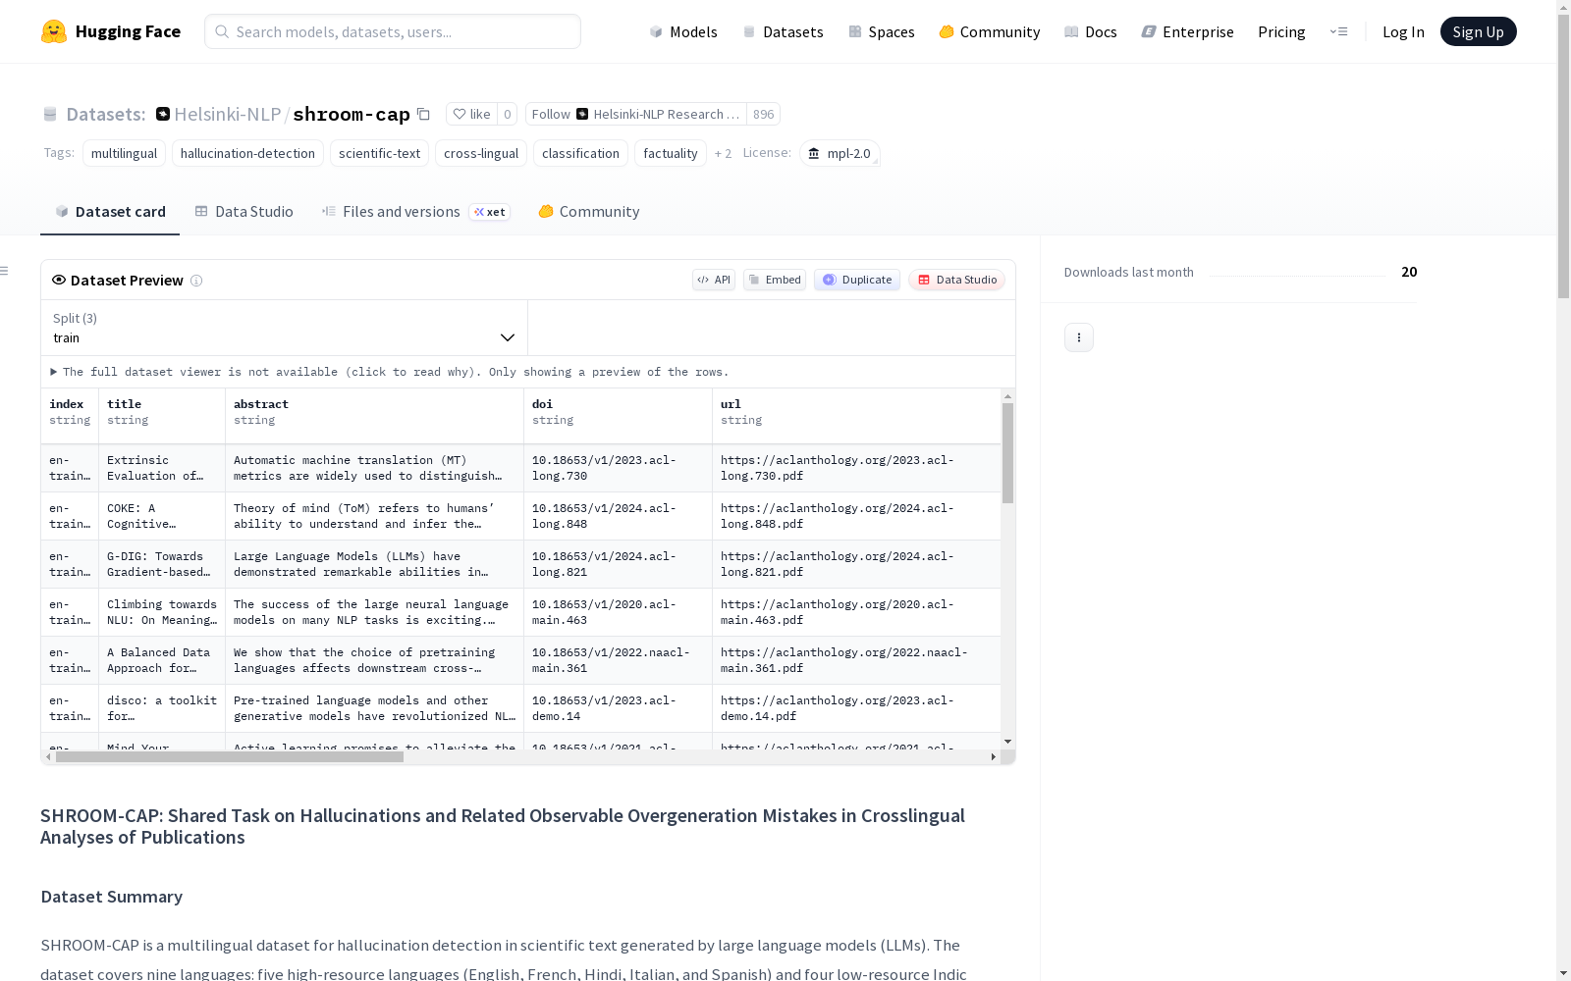The width and height of the screenshot is (1571, 981).
Task: Select the 'COKE: A Cognitive…' title cell
Action: tap(162, 516)
